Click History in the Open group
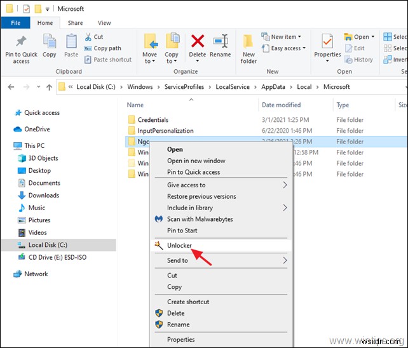The height and width of the screenshot is (348, 408). point(358,60)
